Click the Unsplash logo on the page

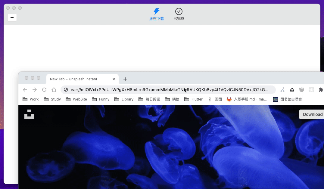point(29,114)
